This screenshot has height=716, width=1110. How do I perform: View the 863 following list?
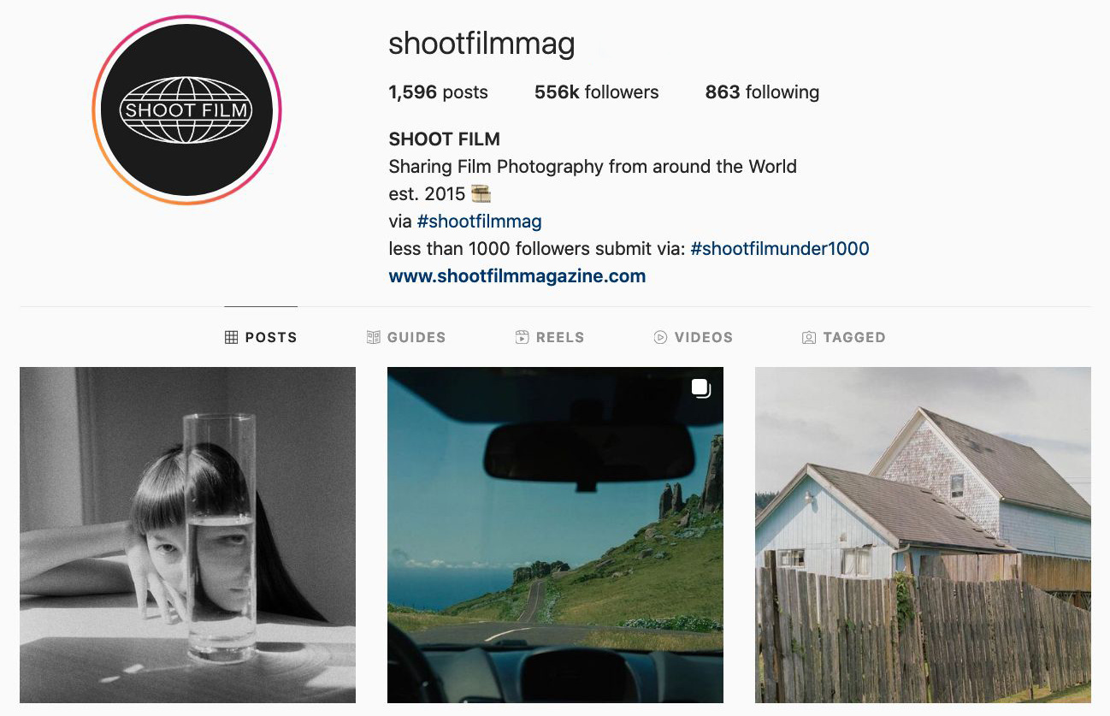click(x=762, y=92)
